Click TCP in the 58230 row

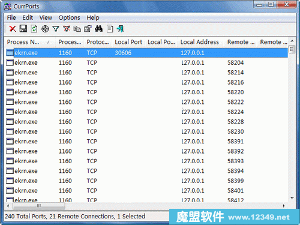click(x=92, y=131)
